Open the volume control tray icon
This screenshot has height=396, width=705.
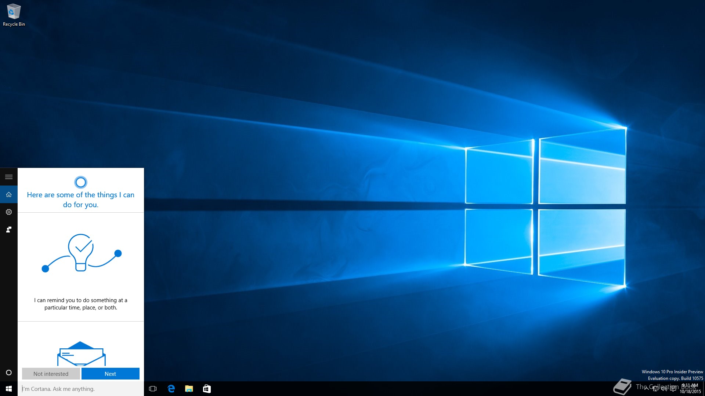point(664,389)
